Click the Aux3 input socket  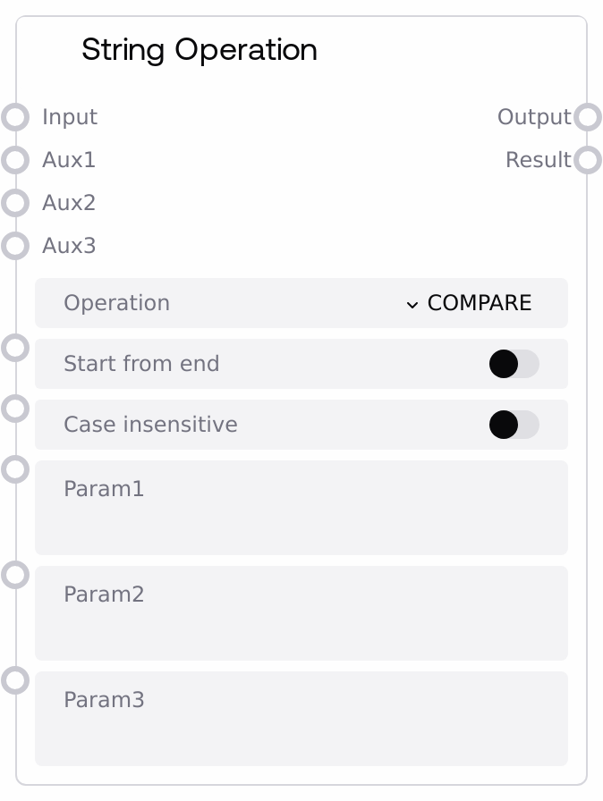(x=15, y=246)
